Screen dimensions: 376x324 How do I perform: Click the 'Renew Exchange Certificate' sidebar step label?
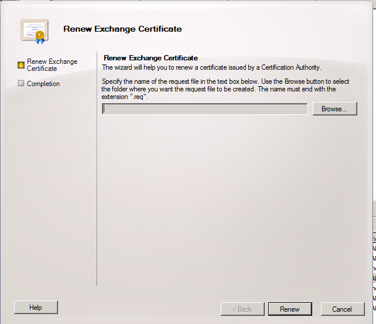point(52,65)
